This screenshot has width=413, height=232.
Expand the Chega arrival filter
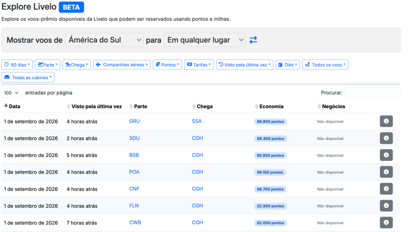[x=77, y=65]
